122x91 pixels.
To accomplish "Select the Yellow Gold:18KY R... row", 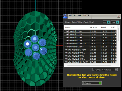I will 90,43.
